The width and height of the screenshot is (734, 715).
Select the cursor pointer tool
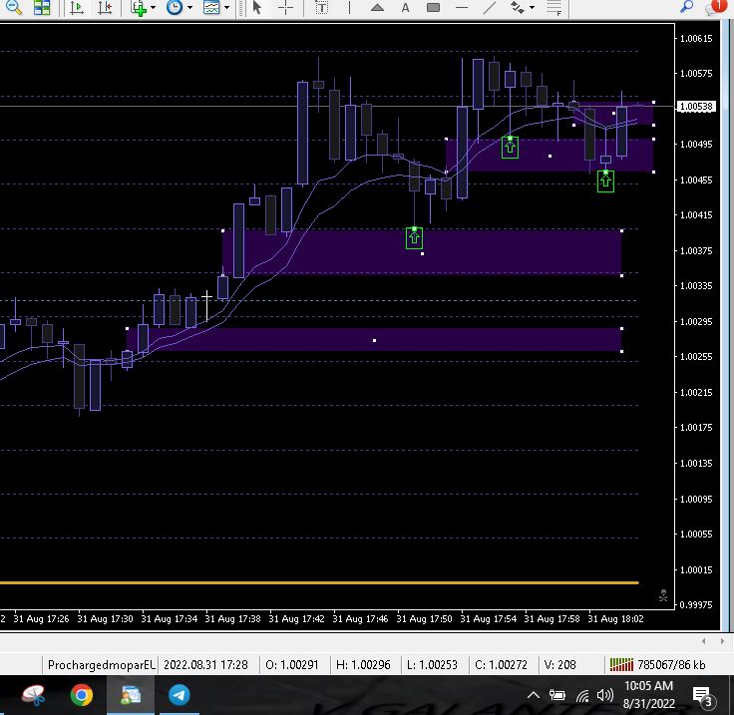[256, 8]
